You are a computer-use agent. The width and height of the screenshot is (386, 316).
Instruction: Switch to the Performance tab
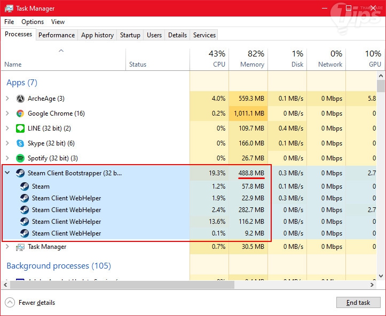pos(57,35)
